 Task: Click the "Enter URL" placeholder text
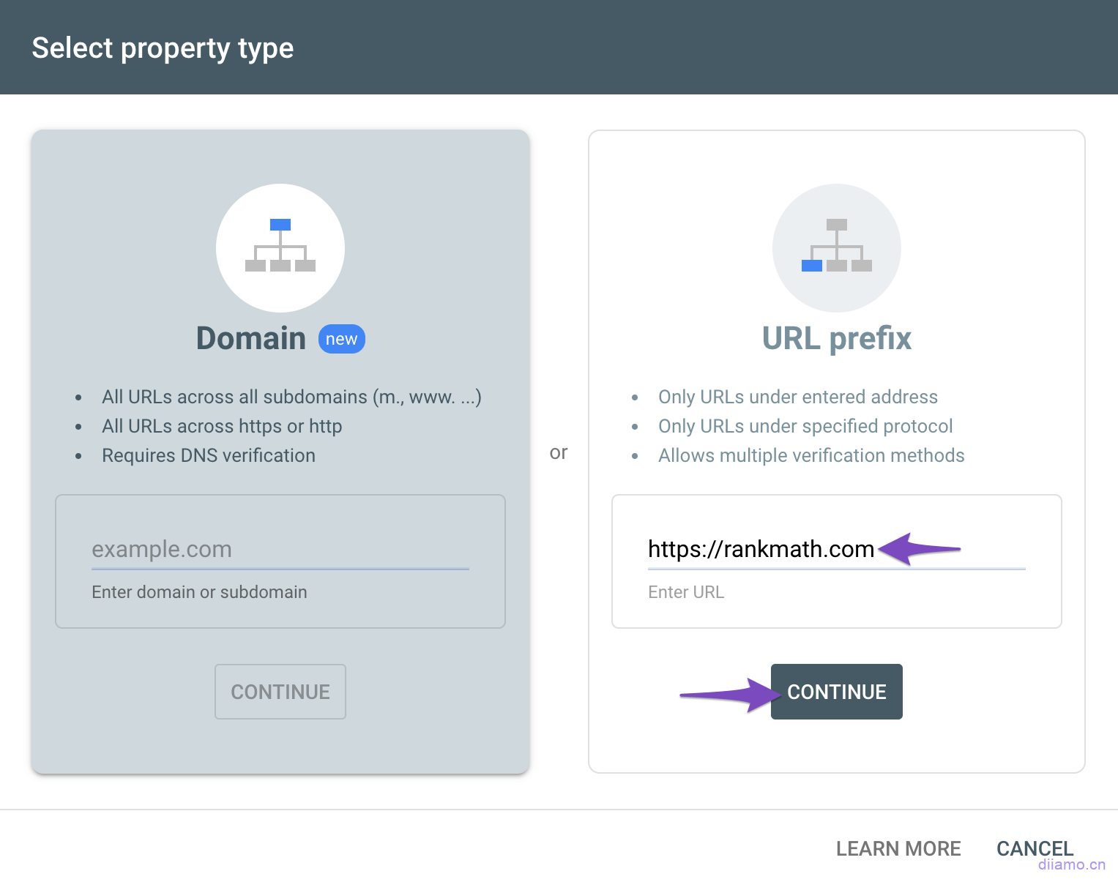click(685, 592)
